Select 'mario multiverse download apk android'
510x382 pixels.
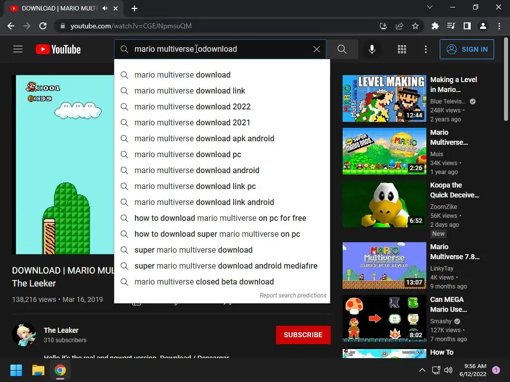pyautogui.click(x=222, y=138)
